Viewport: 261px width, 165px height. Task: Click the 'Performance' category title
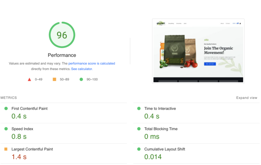click(62, 55)
